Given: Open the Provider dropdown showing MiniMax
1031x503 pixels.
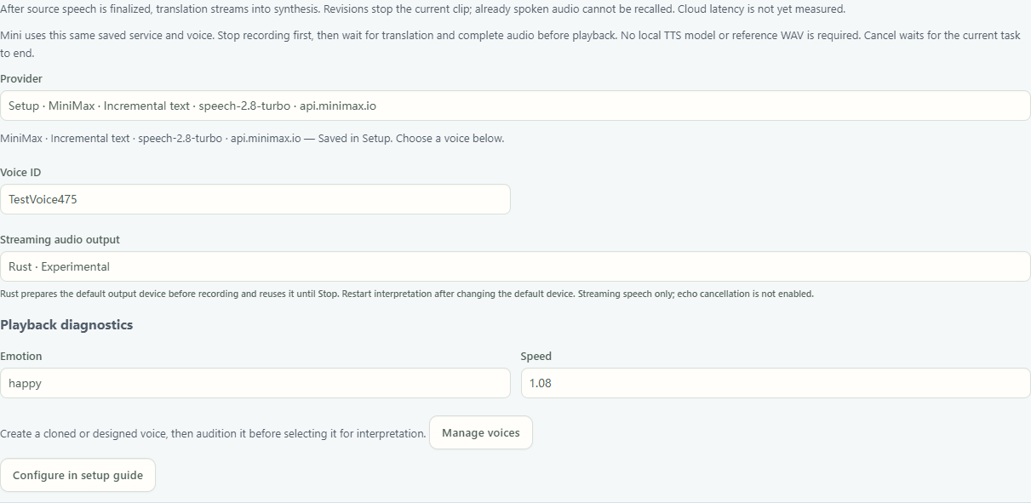Looking at the screenshot, I should [515, 106].
